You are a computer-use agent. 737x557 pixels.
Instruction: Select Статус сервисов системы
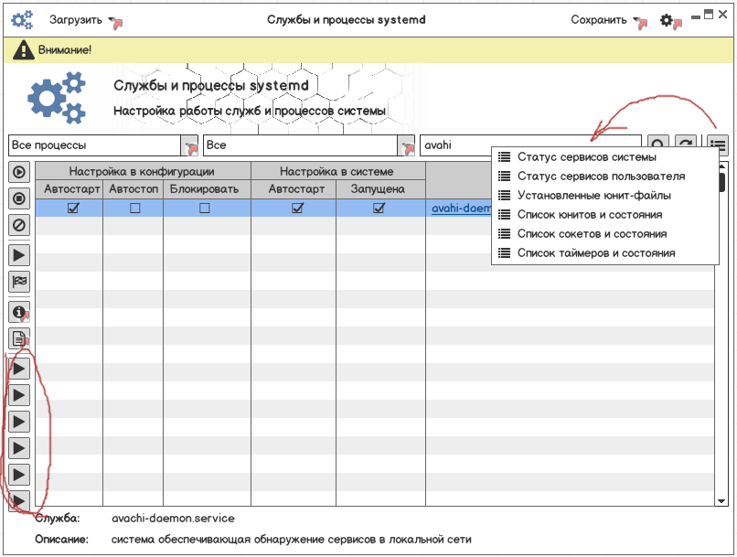(x=585, y=157)
